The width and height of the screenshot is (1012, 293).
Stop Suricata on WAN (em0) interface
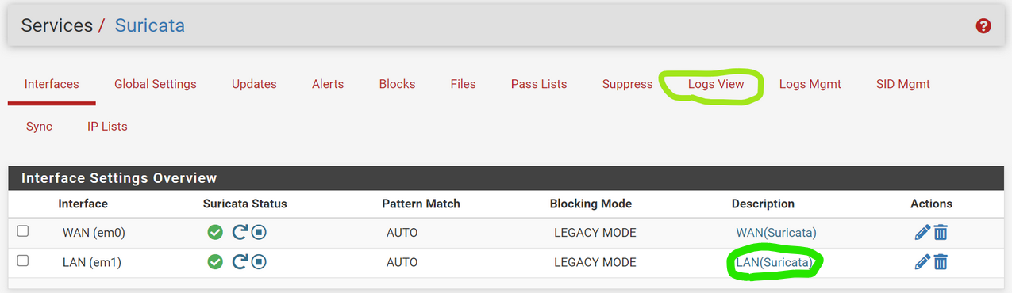(x=259, y=233)
